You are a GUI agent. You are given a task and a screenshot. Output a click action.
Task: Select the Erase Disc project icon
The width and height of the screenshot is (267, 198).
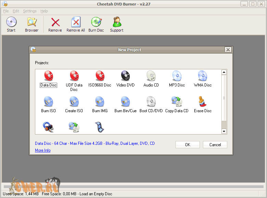[x=203, y=102]
